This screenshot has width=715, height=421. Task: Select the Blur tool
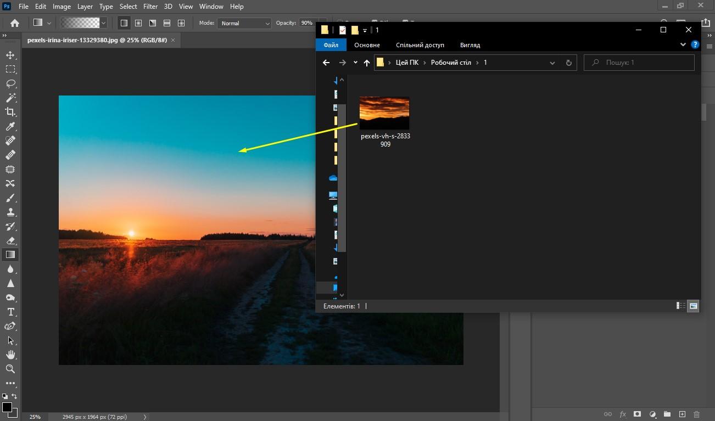point(10,269)
